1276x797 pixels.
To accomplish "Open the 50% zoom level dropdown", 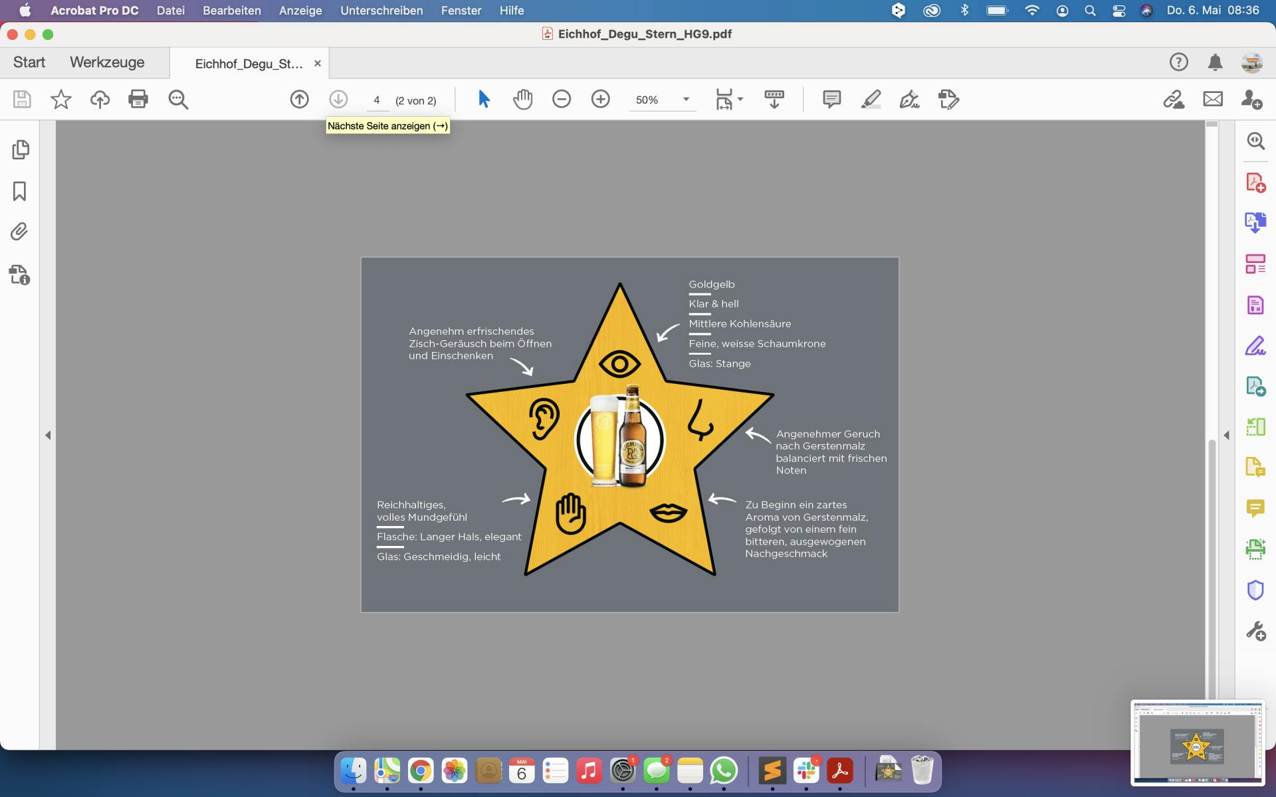I will pyautogui.click(x=686, y=100).
